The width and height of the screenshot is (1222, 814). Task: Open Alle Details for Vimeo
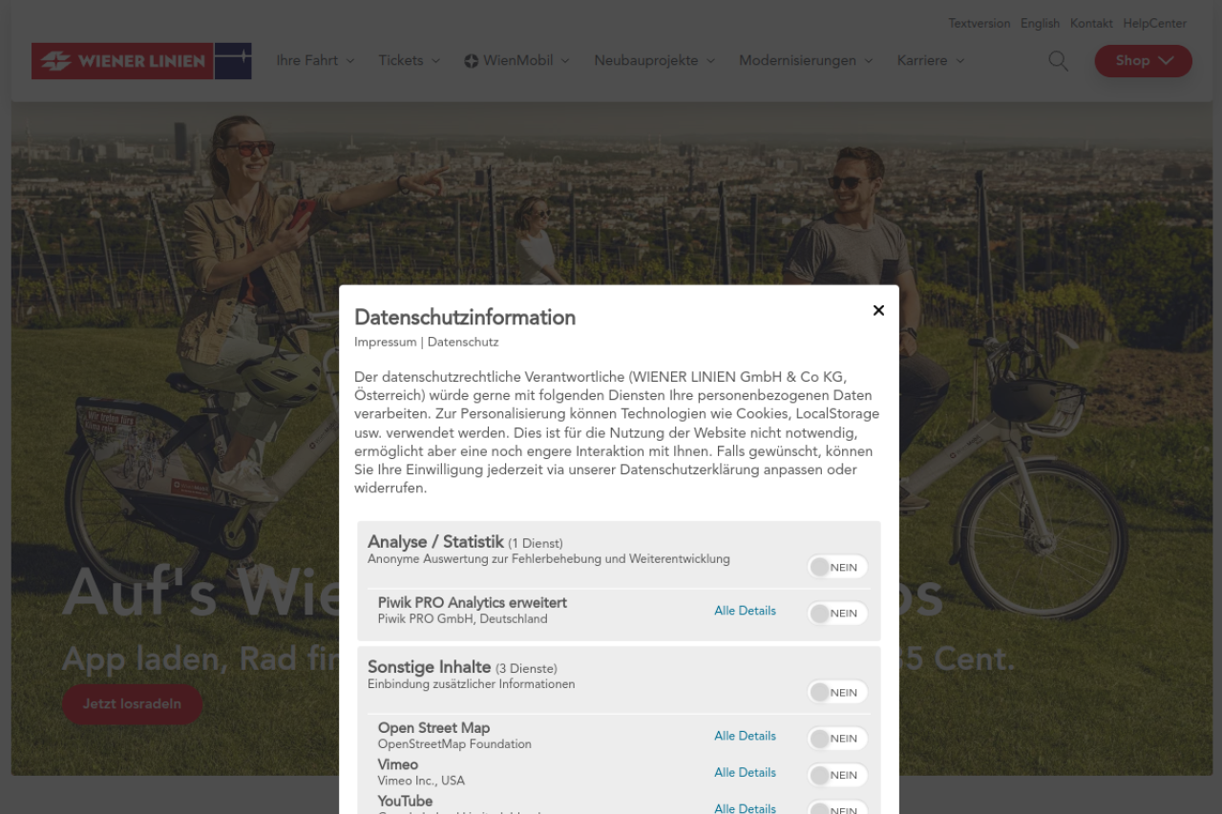(745, 773)
